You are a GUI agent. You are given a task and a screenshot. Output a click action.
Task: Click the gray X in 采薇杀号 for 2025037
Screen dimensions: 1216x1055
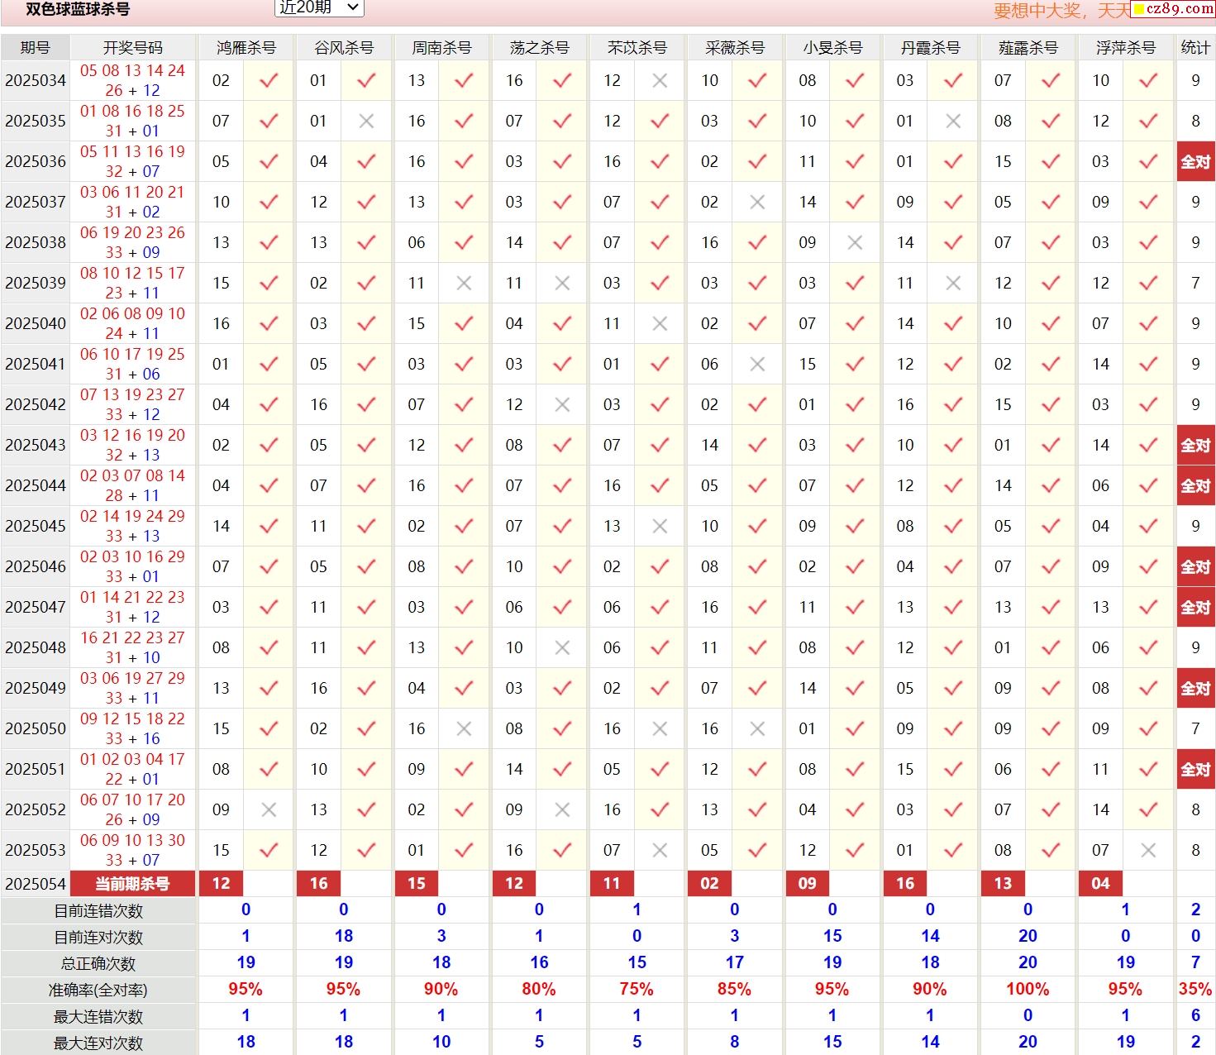click(757, 202)
